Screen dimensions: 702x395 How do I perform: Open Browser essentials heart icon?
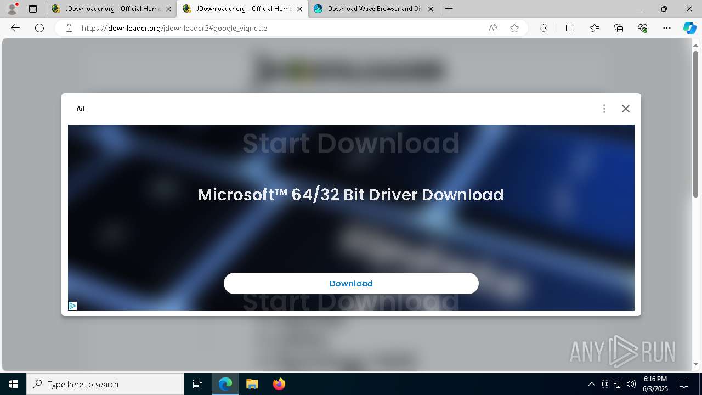click(x=643, y=28)
